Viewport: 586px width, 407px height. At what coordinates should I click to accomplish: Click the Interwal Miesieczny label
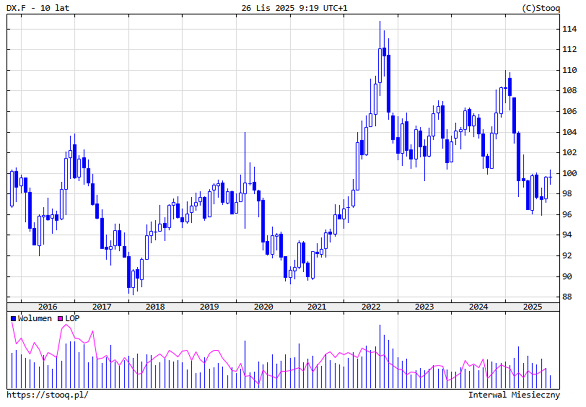coord(514,395)
